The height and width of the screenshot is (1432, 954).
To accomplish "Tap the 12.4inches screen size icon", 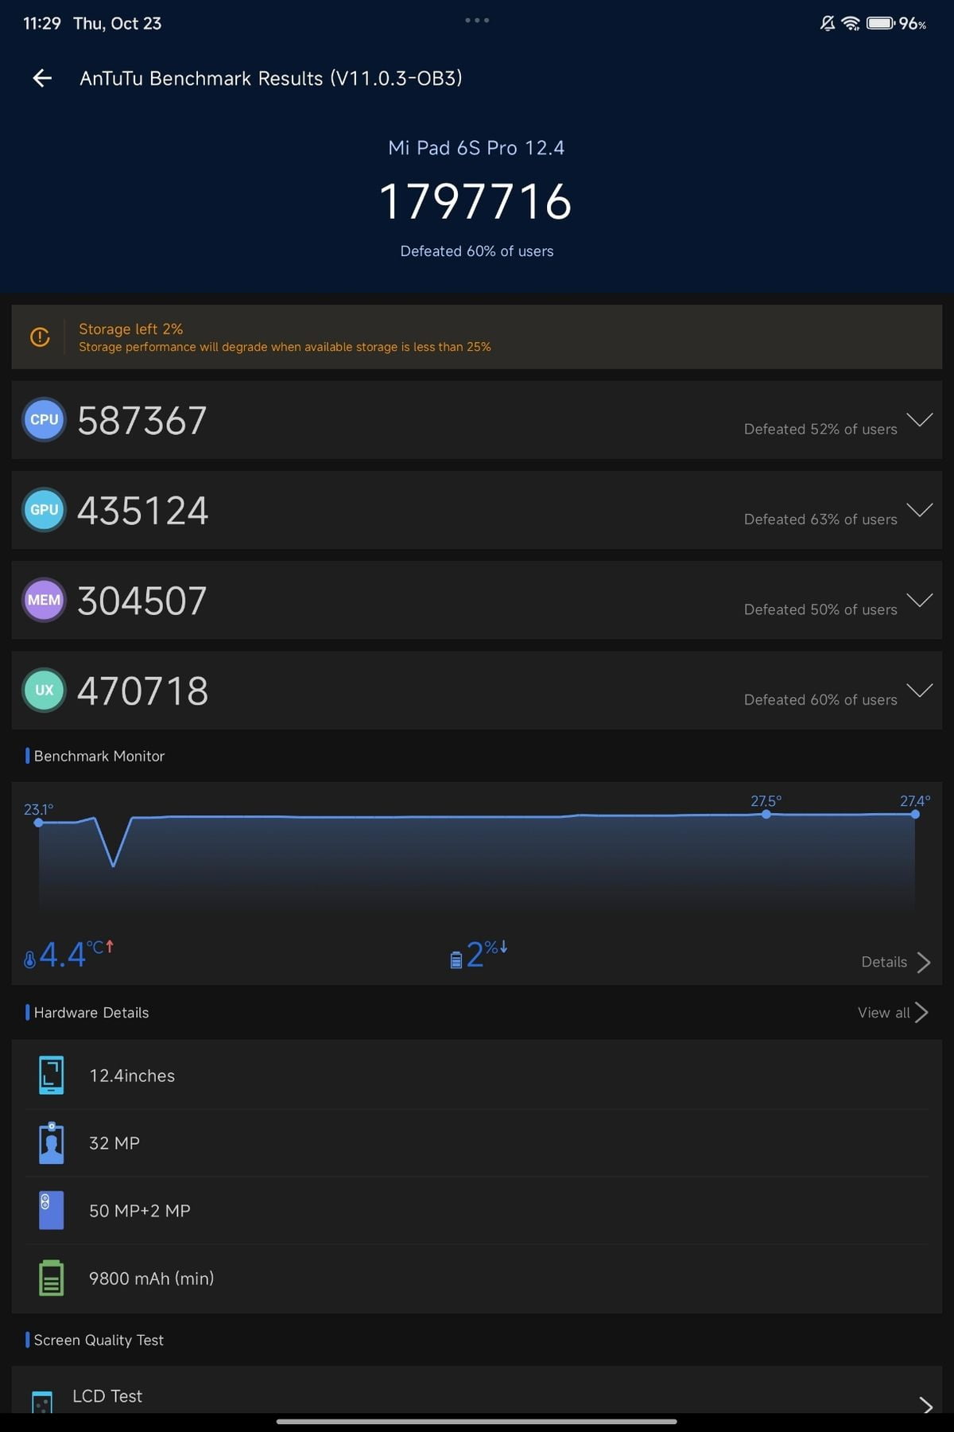I will coord(52,1076).
